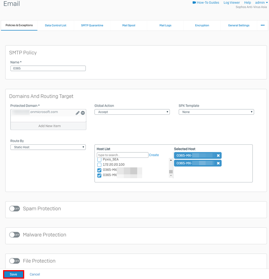Image resolution: width=269 pixels, height=279 pixels.
Task: Uncheck the first O365-MX host checkbox
Action: [x=99, y=170]
